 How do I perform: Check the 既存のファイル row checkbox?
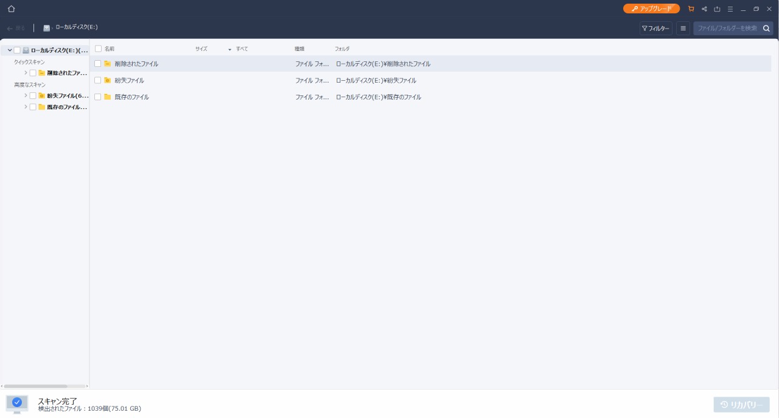pyautogui.click(x=97, y=97)
